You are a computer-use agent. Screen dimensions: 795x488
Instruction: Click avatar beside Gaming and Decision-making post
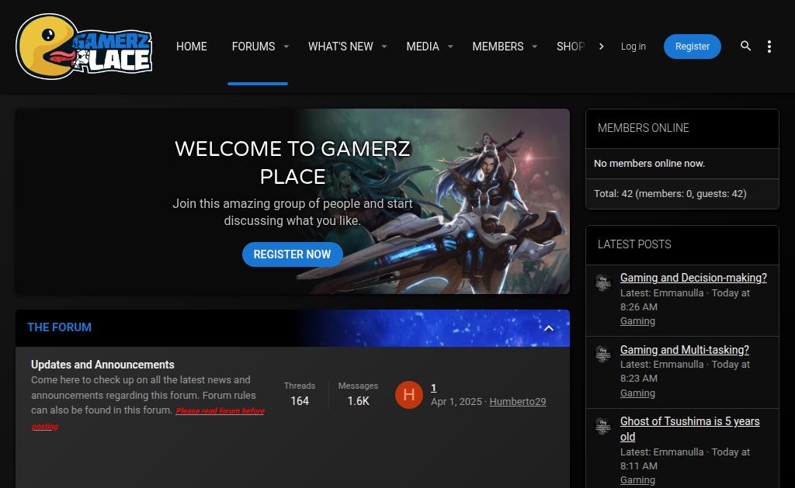(602, 282)
